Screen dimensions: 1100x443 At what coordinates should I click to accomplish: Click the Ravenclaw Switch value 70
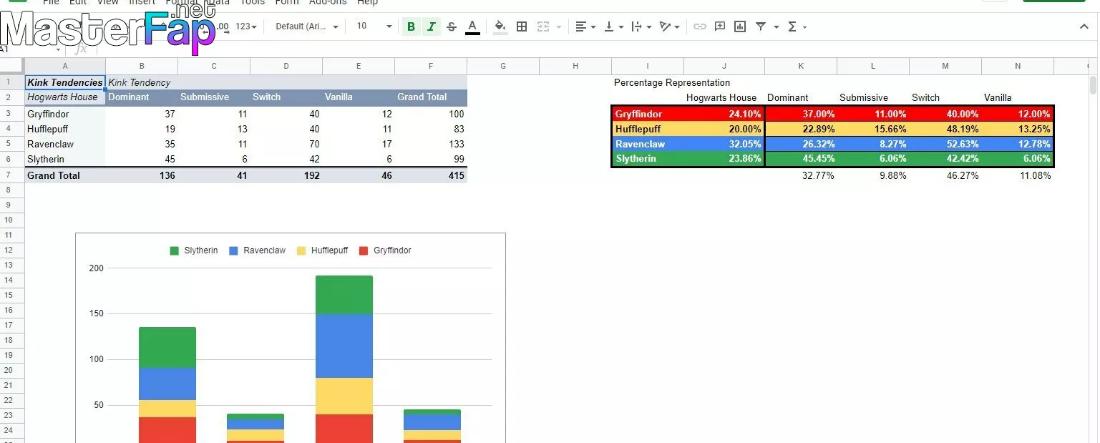click(286, 144)
